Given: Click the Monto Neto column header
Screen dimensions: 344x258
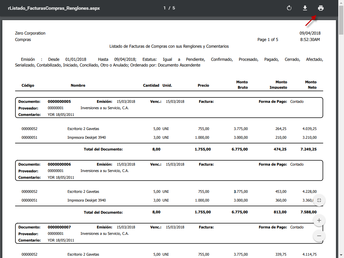Looking at the screenshot, I should [x=311, y=85].
